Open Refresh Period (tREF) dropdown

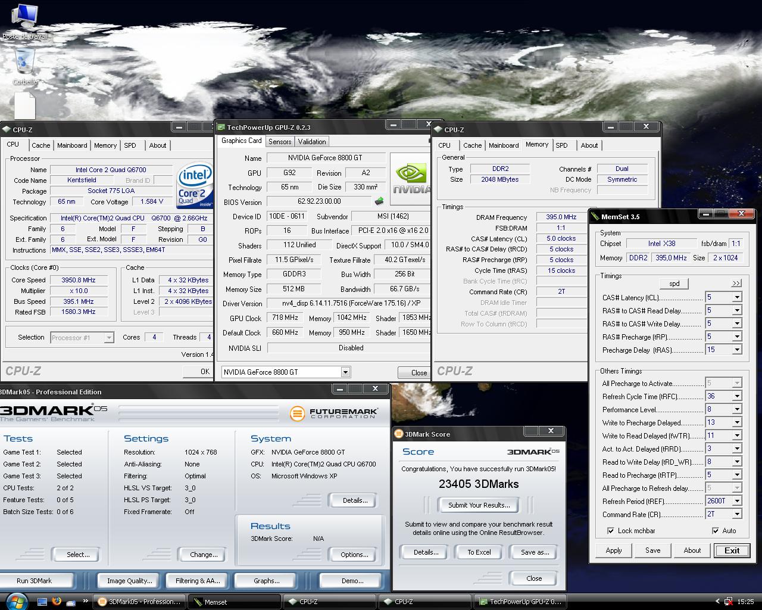pos(736,501)
